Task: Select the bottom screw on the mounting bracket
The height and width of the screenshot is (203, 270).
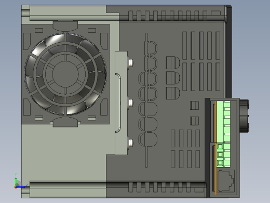Action: coord(130,143)
